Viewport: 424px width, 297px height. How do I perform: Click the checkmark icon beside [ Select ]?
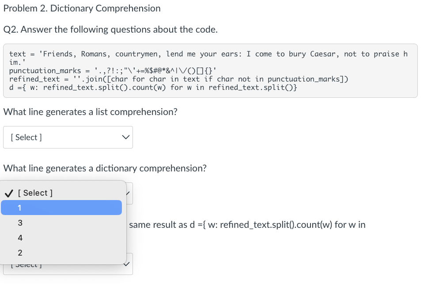[x=9, y=193]
